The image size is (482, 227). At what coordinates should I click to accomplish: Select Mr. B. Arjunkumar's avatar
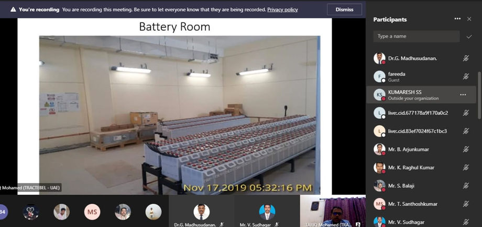pyautogui.click(x=379, y=150)
